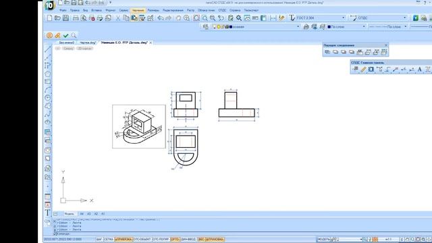Toggle ОТС-ПОЛЯР polar tracking in status bar
This screenshot has height=243, width=432.
(x=161, y=240)
